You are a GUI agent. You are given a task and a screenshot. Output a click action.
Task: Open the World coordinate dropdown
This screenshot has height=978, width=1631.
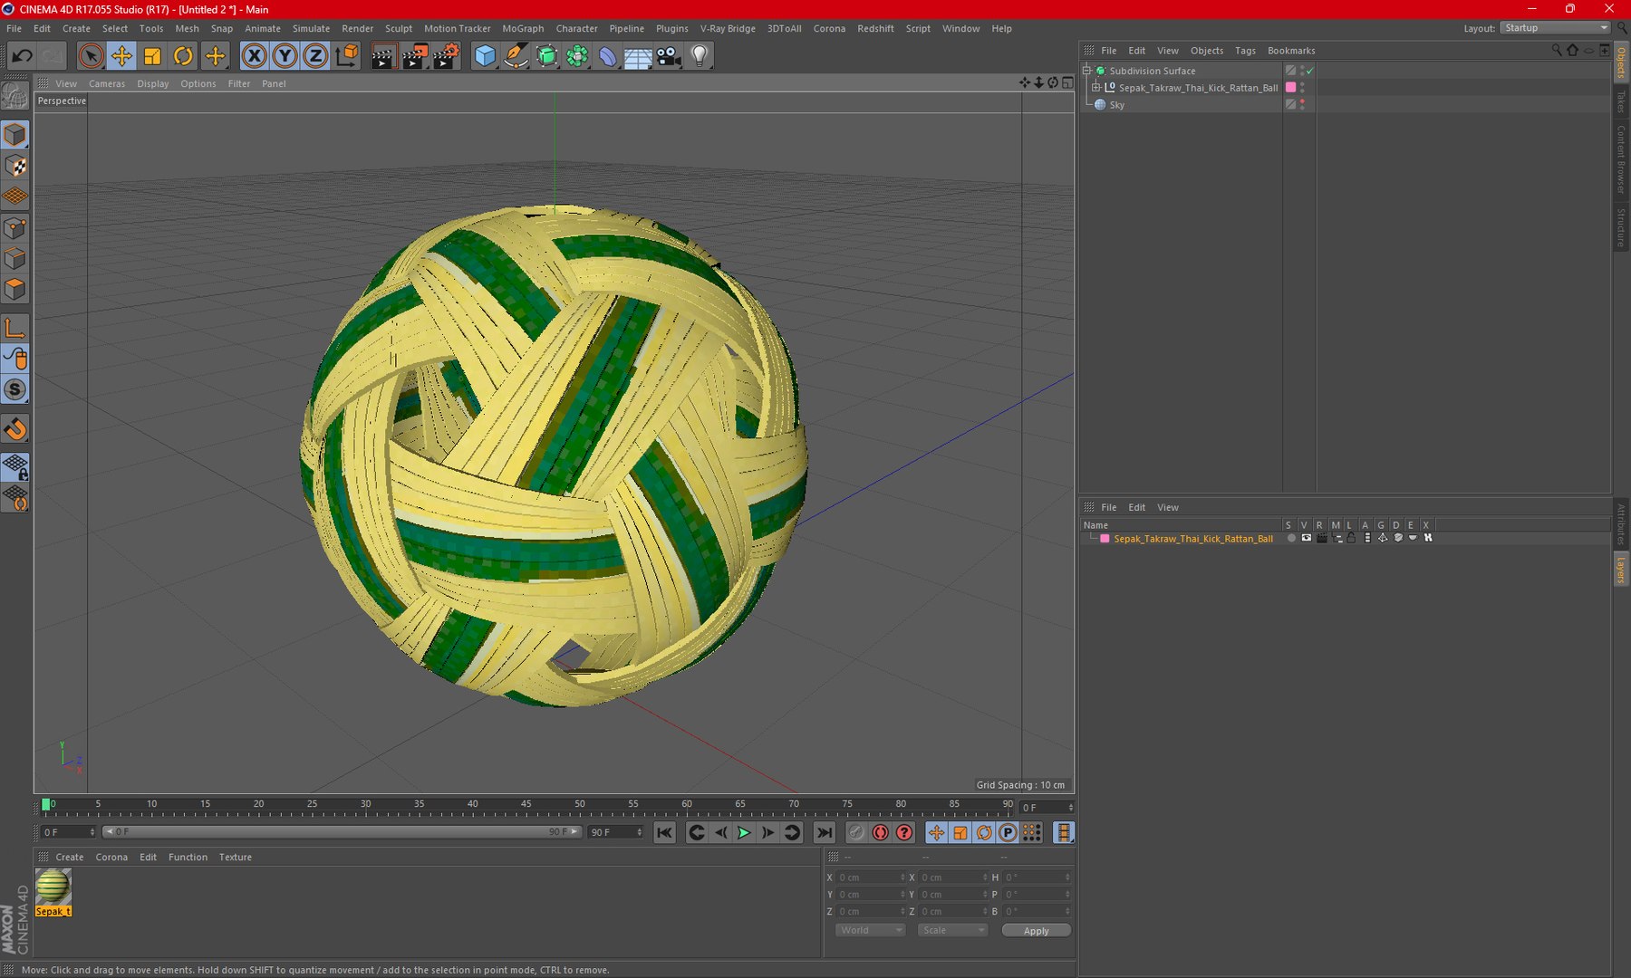pyautogui.click(x=870, y=930)
